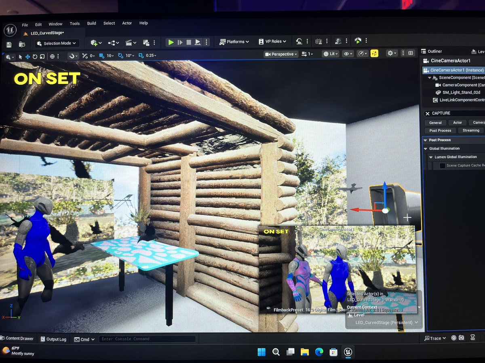
Task: Click the Streaming filter button
Action: [471, 131]
